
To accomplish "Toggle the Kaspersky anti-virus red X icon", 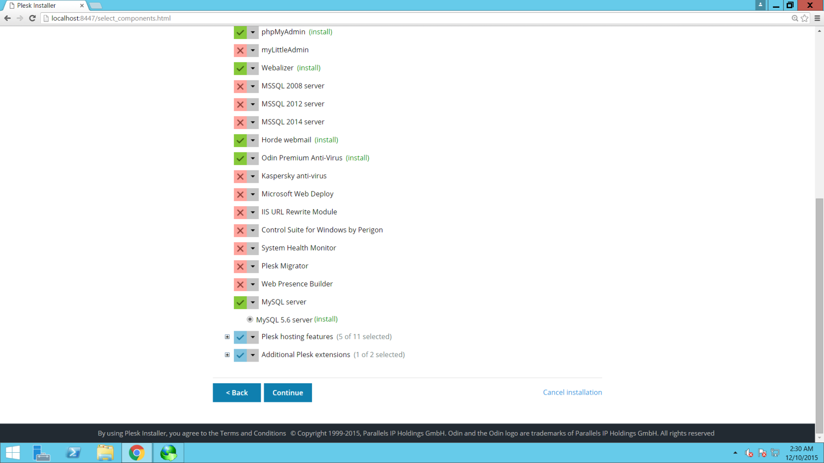I will click(x=240, y=176).
